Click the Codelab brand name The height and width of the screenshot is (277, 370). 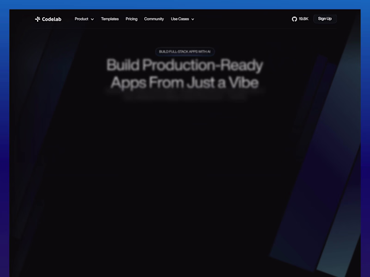point(52,19)
